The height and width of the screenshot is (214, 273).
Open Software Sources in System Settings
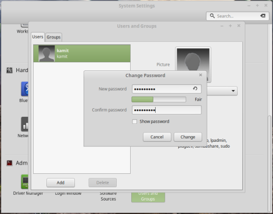[108, 197]
